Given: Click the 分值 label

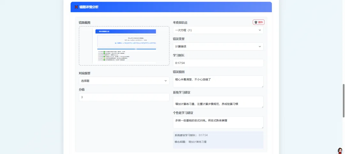Looking at the screenshot, I should coord(82,90).
